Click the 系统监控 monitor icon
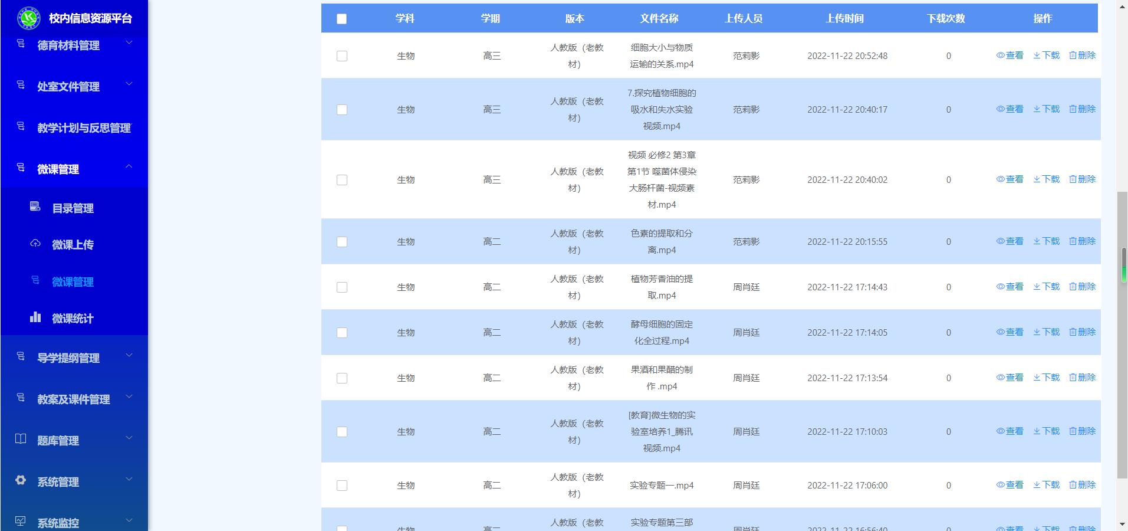Viewport: 1128px width, 531px height. 21,522
